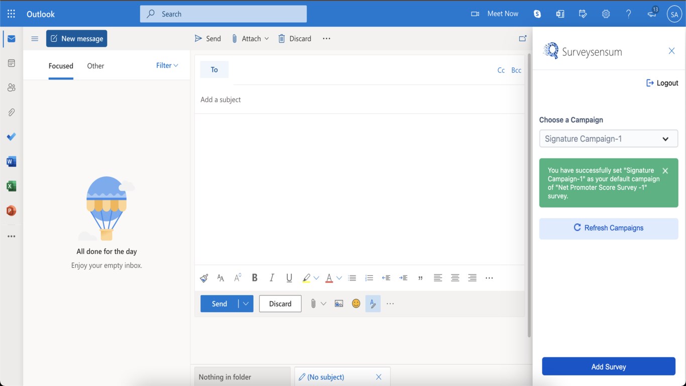
Task: Open People in left rail
Action: tap(11, 87)
